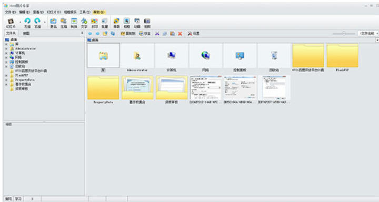Expand the 计算机 computer tree node
This screenshot has height=202, width=379.
[6, 53]
